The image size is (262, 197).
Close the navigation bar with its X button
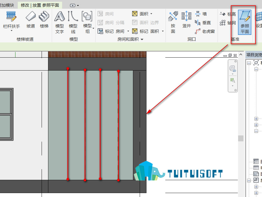[x=235, y=61]
